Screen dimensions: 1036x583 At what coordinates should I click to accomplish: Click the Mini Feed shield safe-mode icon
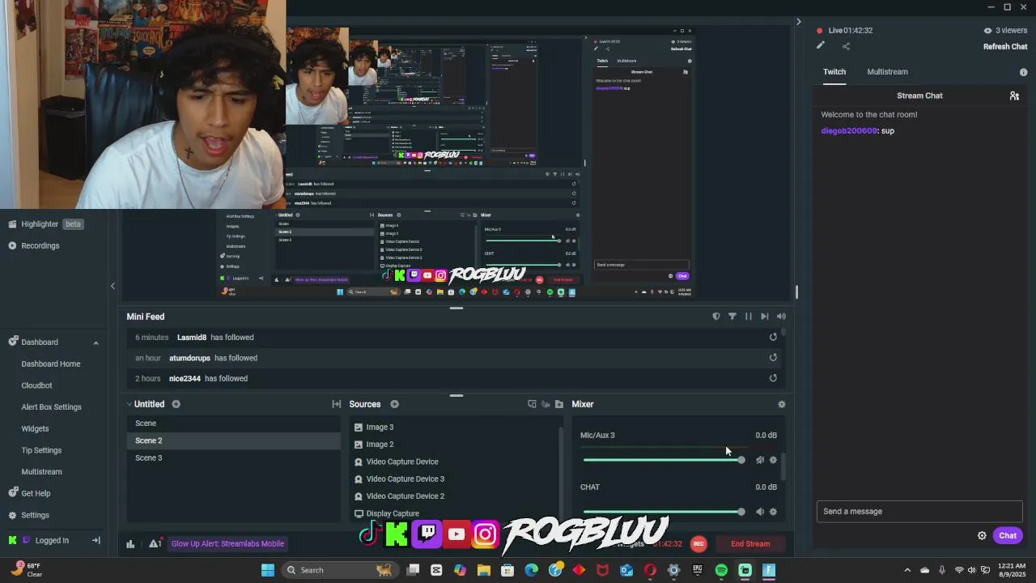(x=716, y=317)
